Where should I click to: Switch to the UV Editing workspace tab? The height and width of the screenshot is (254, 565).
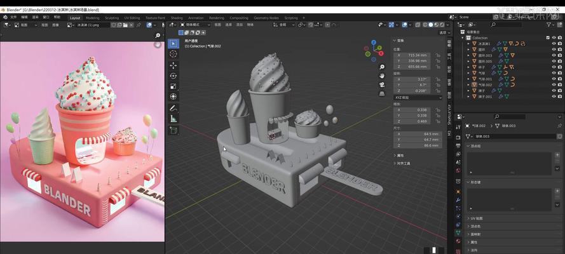[132, 18]
